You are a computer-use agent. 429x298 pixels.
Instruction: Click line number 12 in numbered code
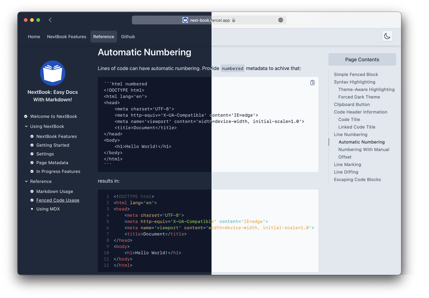point(107,265)
